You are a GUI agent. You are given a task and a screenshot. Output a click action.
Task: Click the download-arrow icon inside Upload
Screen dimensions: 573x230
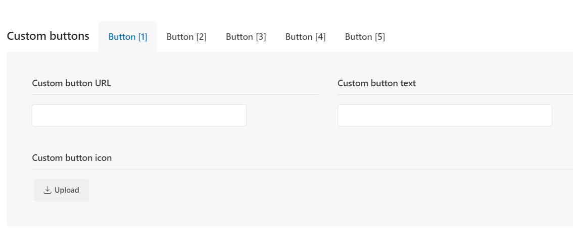(47, 190)
